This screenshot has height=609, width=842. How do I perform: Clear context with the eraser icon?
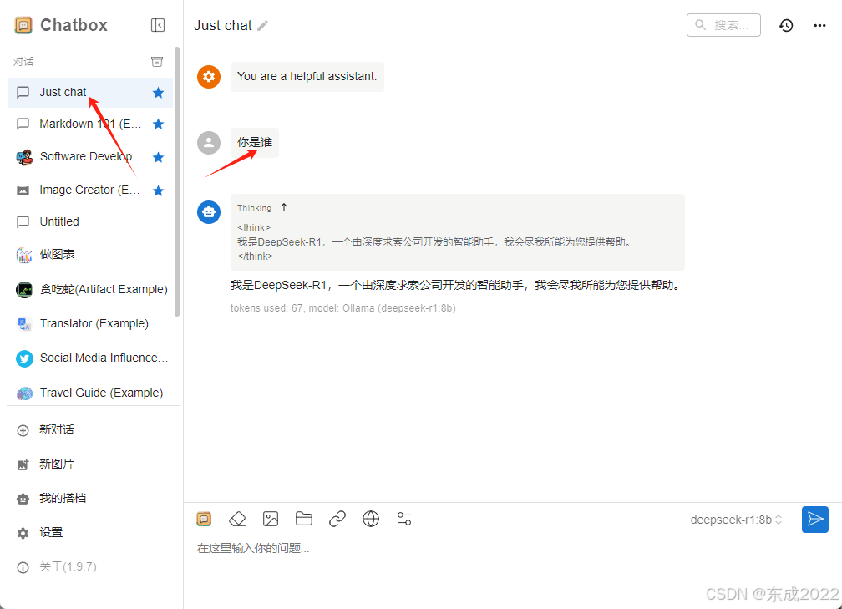pos(237,519)
